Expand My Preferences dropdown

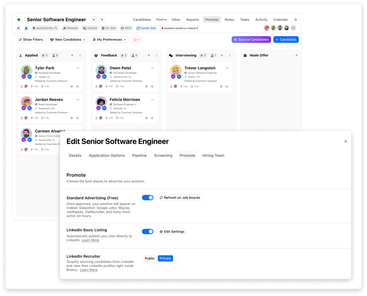coord(109,39)
